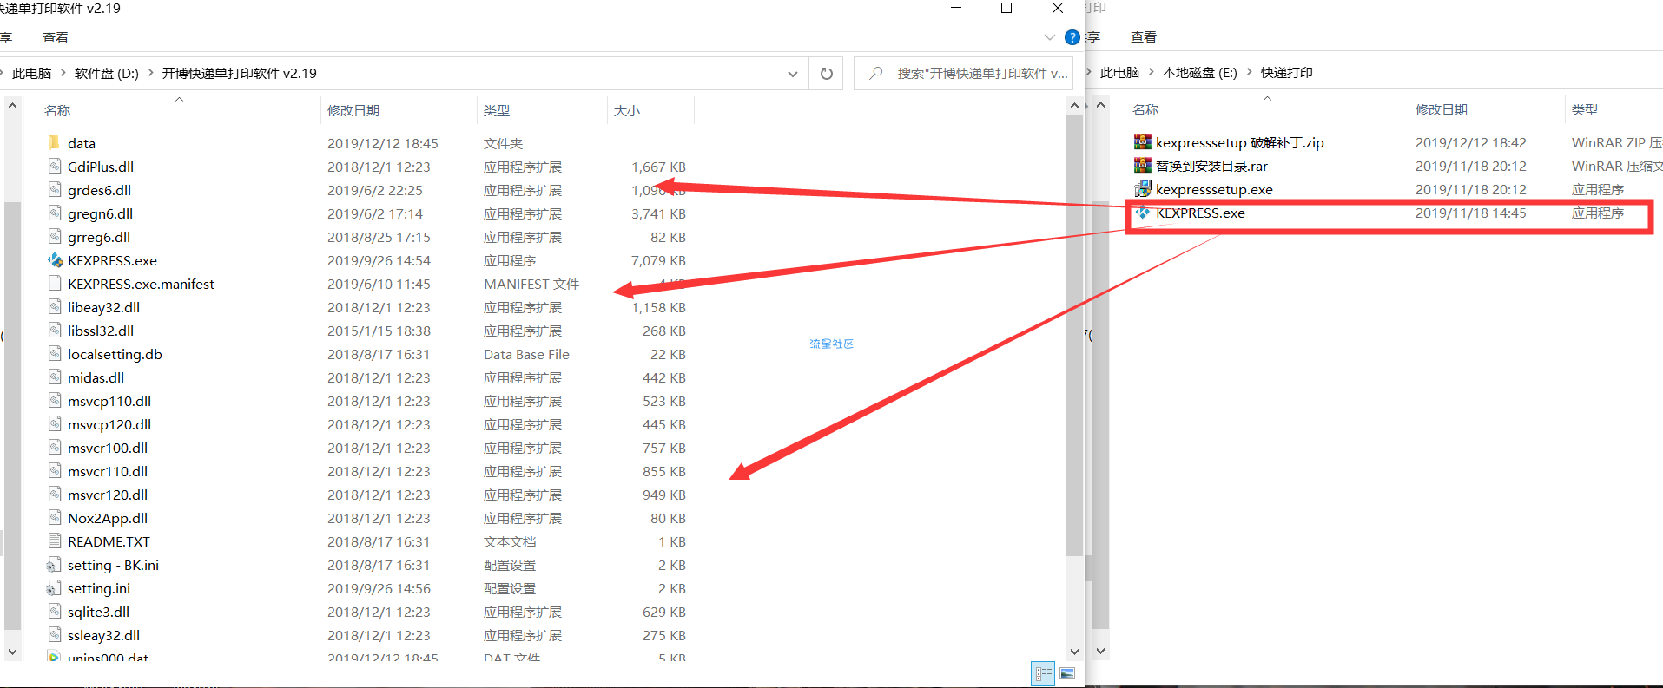
Task: Select the localsetting.db file icon
Action: [x=54, y=353]
